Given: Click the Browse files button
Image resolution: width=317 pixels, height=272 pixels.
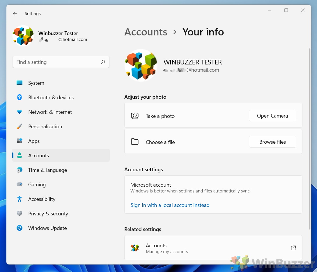Looking at the screenshot, I should (272, 142).
